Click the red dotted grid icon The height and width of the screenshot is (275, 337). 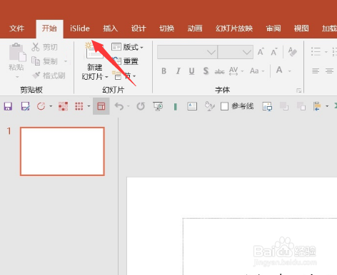pyautogui.click(x=79, y=106)
